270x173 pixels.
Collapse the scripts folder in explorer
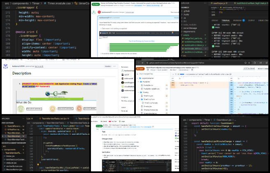185,35
